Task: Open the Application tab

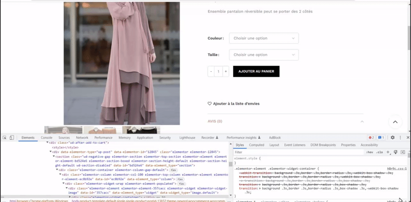Action: tap(145, 138)
